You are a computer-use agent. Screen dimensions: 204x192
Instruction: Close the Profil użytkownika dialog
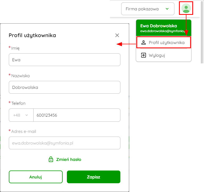[x=117, y=35]
